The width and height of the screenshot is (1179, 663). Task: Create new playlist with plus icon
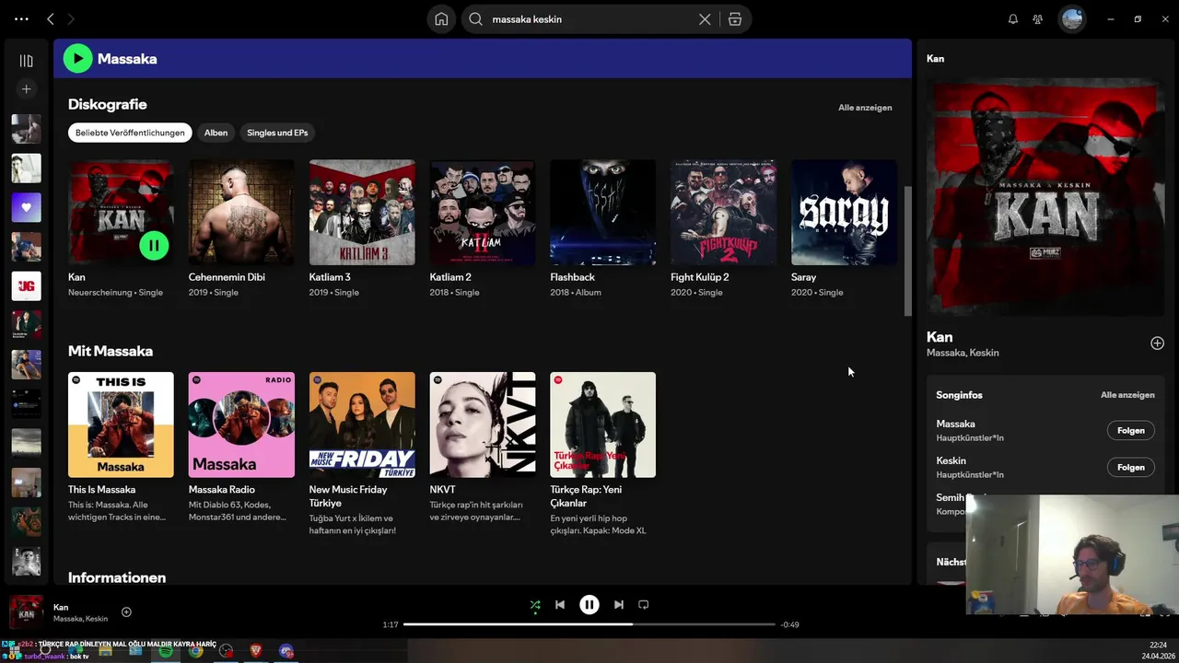click(x=26, y=89)
